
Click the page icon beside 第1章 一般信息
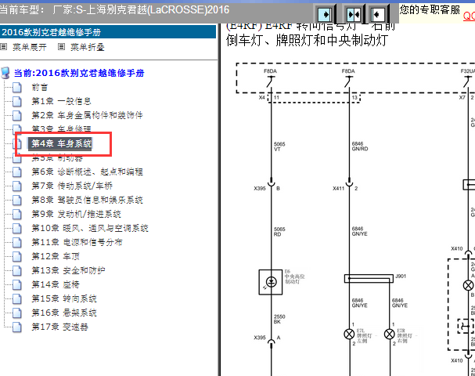pyautogui.click(x=17, y=101)
